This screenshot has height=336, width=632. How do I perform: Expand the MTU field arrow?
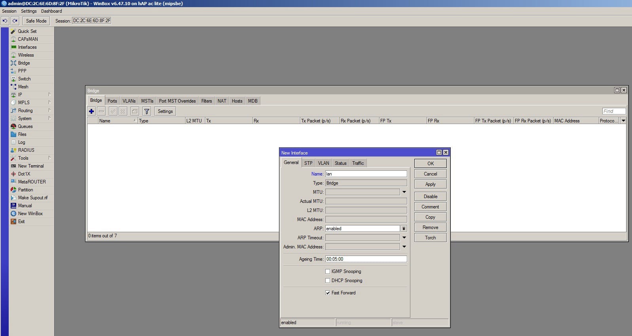tap(404, 192)
